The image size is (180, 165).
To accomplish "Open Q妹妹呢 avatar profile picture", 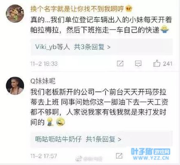I will (x=15, y=86).
